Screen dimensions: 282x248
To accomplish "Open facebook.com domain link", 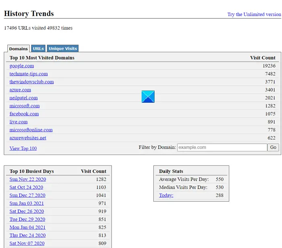I will pos(24,114).
